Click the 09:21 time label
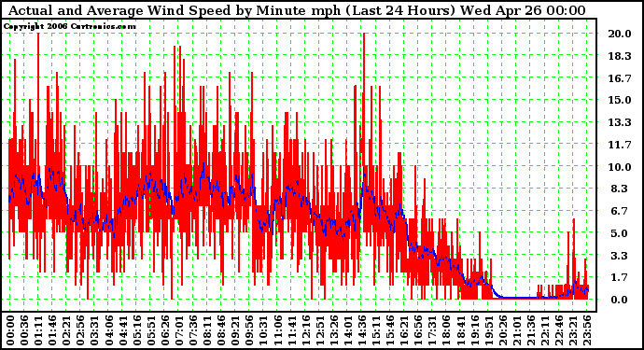 pos(235,330)
